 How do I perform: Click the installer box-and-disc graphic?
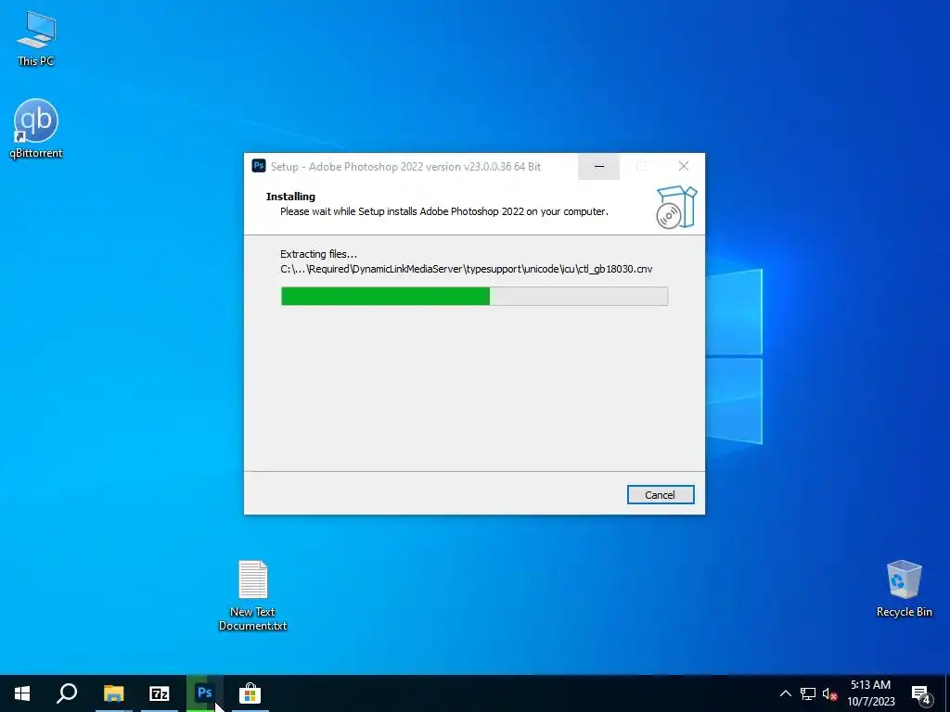pos(676,207)
